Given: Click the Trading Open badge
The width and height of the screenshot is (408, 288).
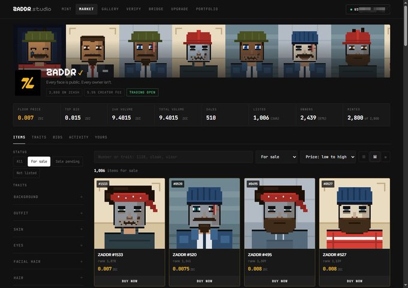Looking at the screenshot, I should coord(142,92).
